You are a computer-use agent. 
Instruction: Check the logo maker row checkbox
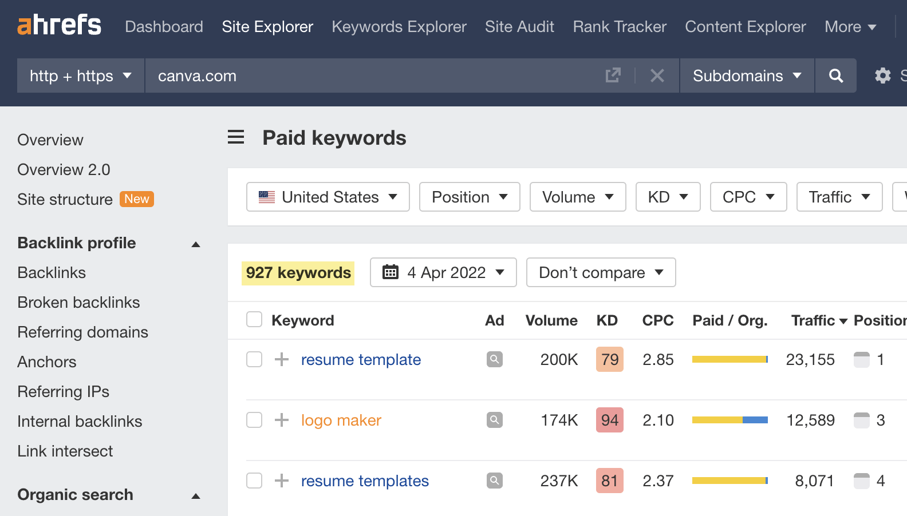tap(254, 420)
